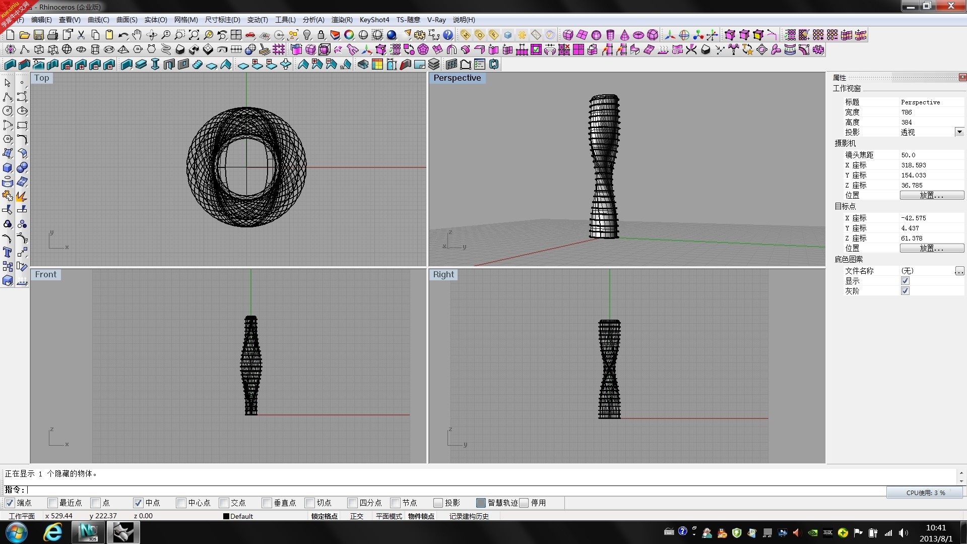
Task: Click the pink T-Splines torus primitive icon
Action: coord(638,35)
